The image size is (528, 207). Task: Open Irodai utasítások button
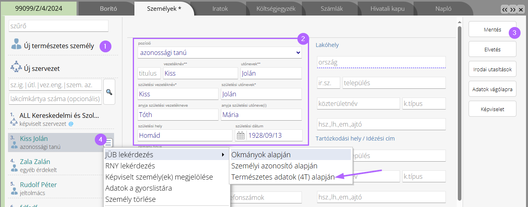492,69
